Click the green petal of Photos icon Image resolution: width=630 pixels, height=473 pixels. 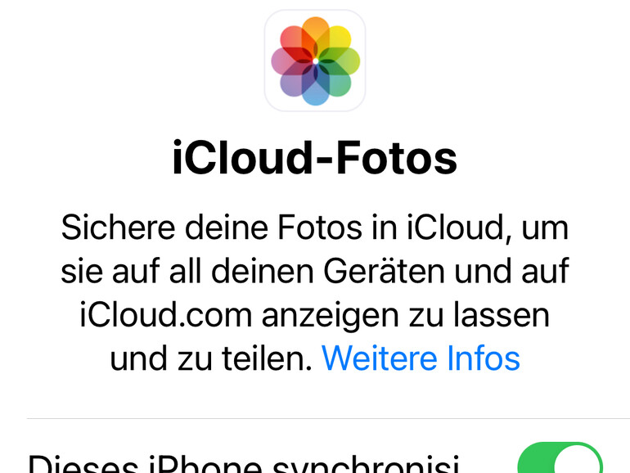point(344,61)
